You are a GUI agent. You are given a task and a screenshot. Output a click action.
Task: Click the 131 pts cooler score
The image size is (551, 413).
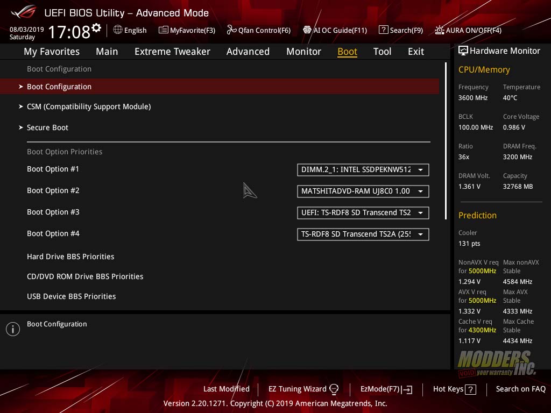point(469,244)
